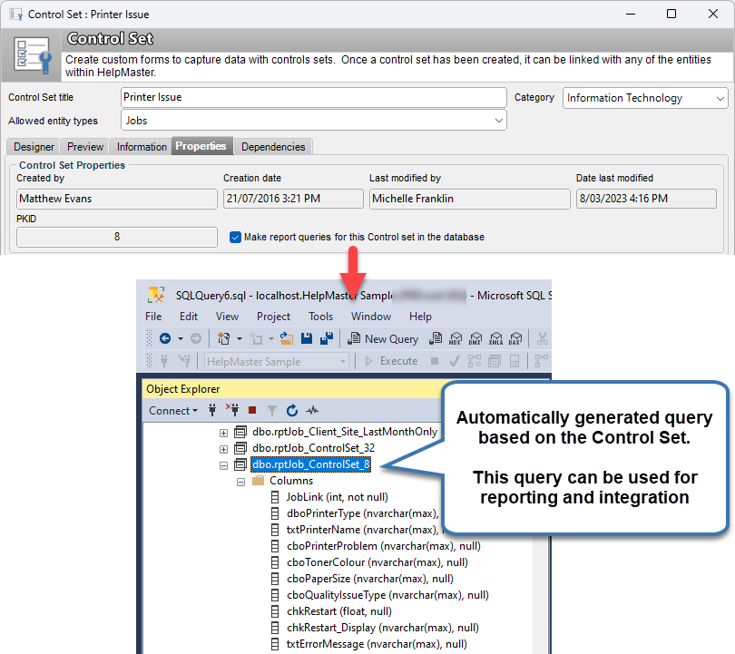Open the Help menu in SSMS

[x=420, y=317]
